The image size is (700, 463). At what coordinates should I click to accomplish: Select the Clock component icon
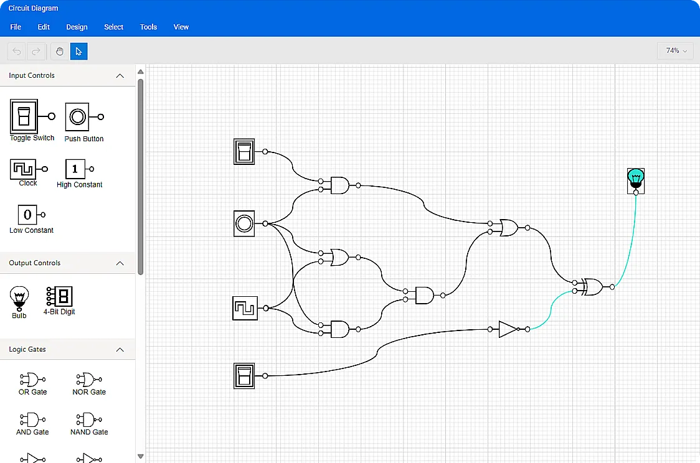point(23,169)
